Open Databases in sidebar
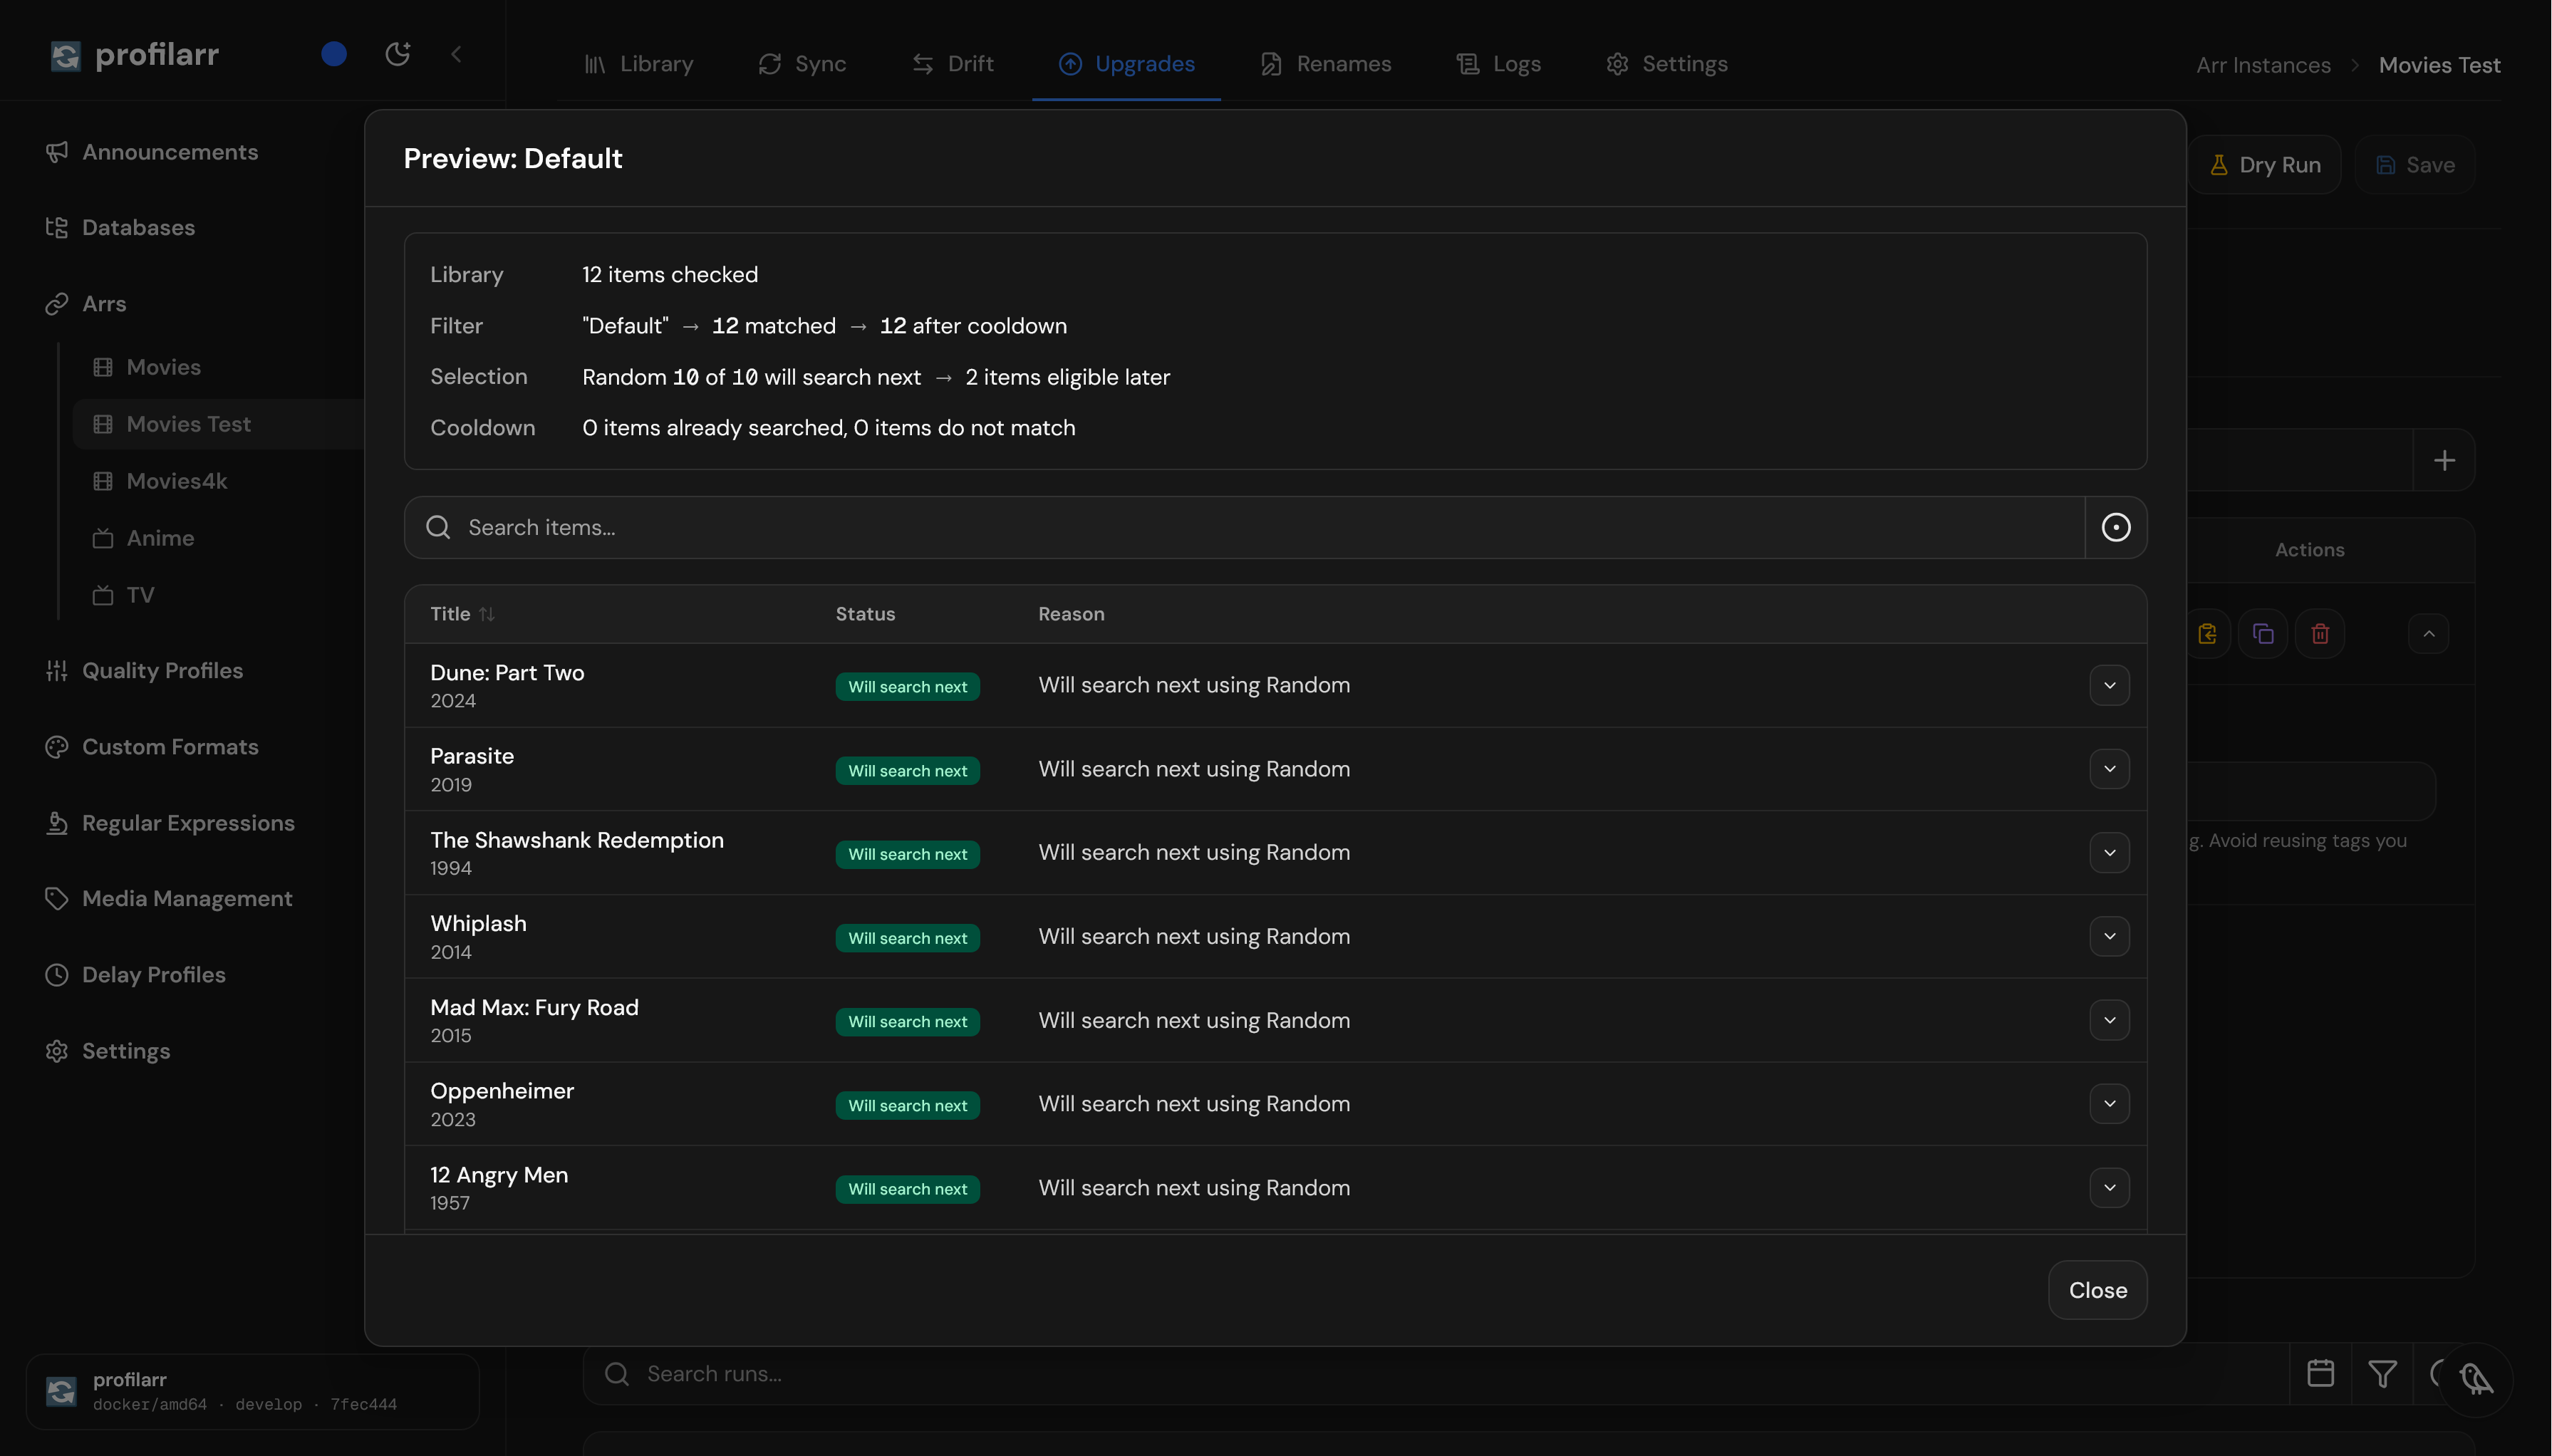 [120, 228]
